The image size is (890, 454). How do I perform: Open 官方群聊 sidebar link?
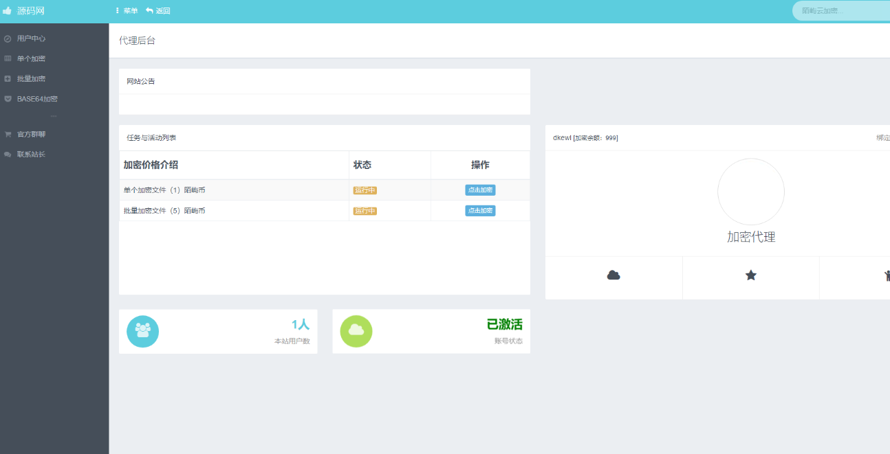coord(31,135)
